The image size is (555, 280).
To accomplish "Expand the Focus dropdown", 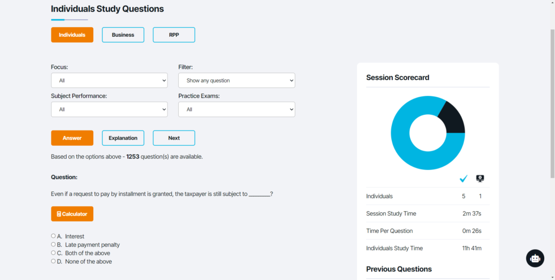I will [x=109, y=80].
